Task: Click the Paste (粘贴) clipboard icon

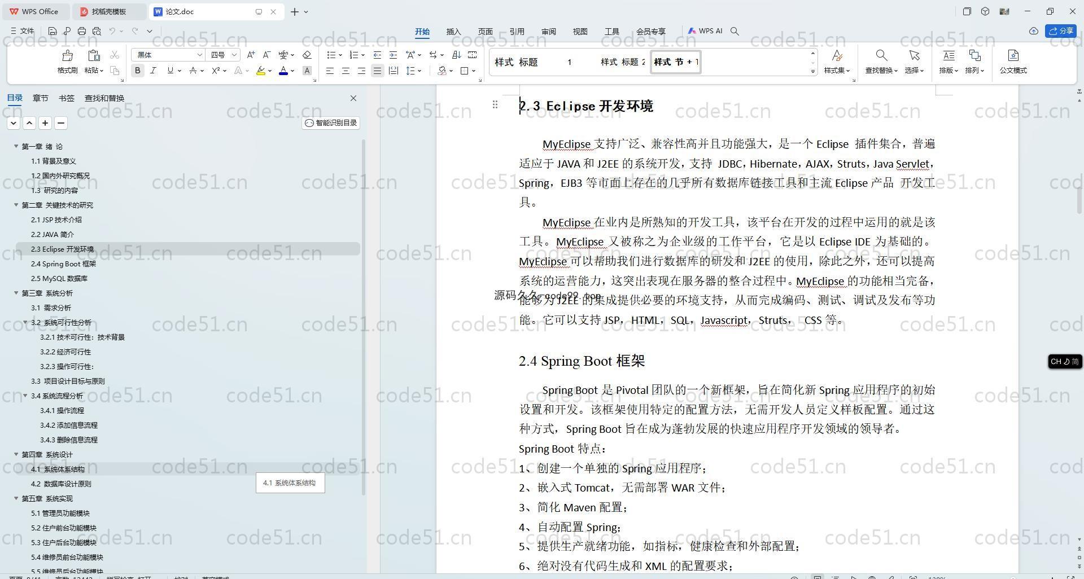Action: pyautogui.click(x=93, y=56)
